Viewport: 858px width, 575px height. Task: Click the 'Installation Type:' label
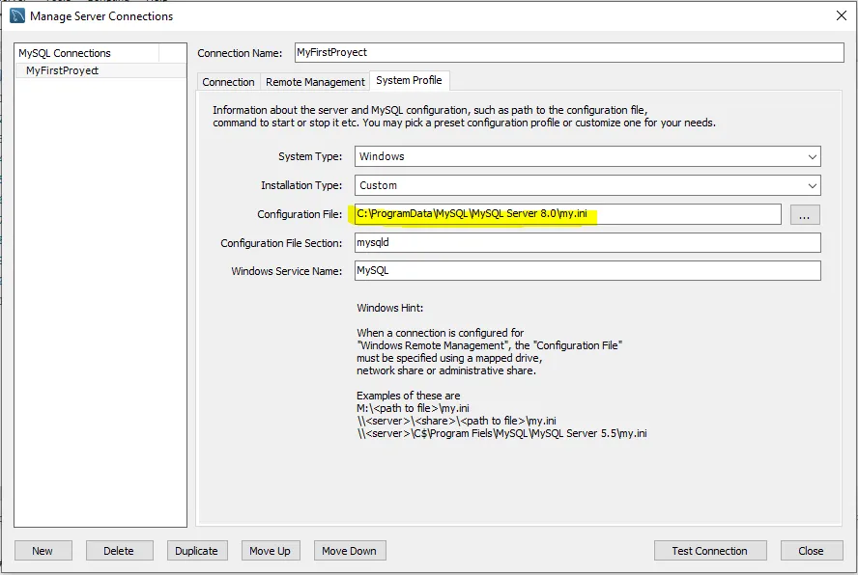pyautogui.click(x=301, y=185)
